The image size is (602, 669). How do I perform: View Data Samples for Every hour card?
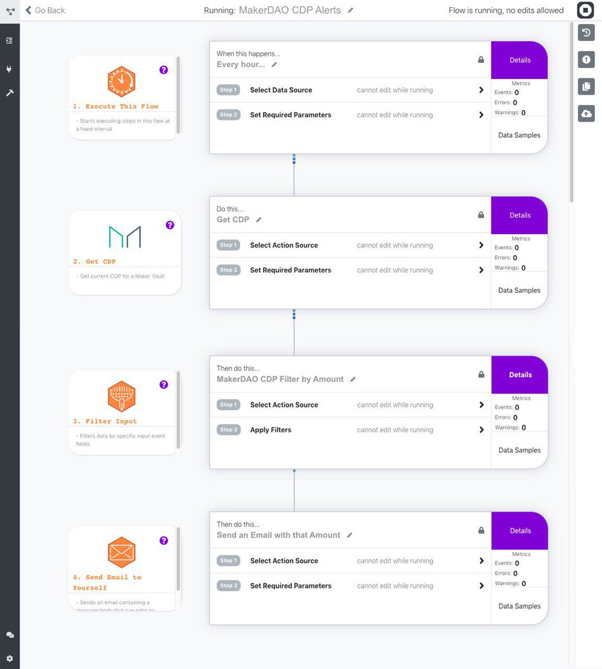[x=519, y=135]
